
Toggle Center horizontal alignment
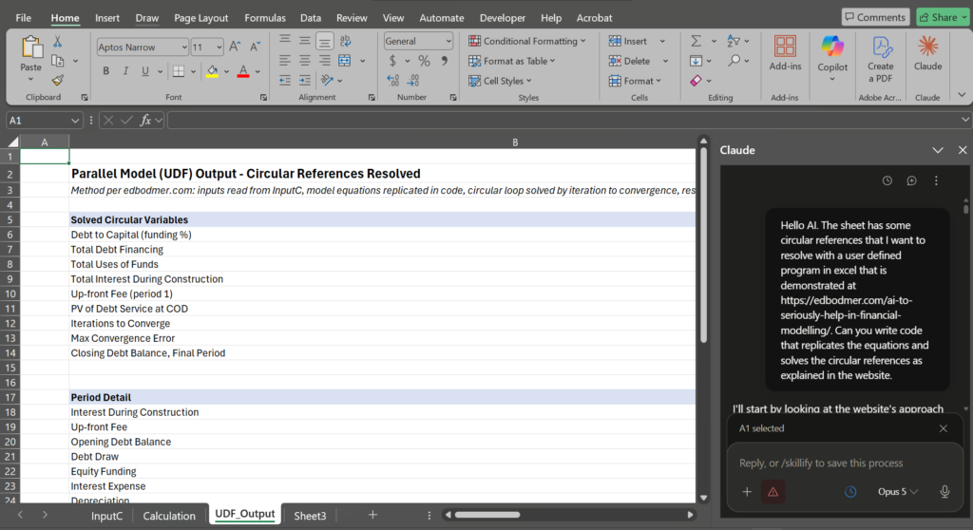[305, 61]
